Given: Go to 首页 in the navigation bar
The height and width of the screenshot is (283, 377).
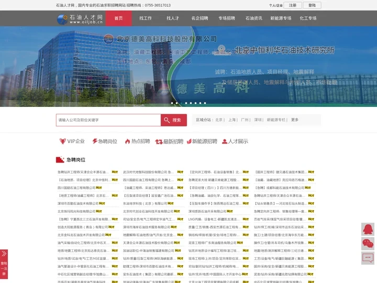Looking at the screenshot, I should point(118,18).
